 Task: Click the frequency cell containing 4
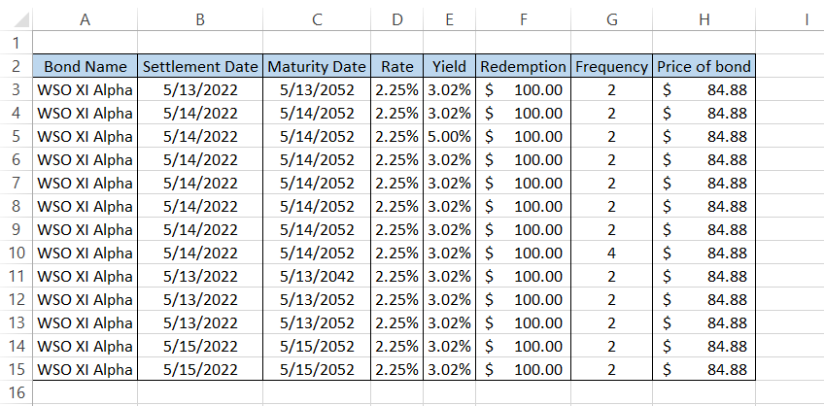point(611,253)
